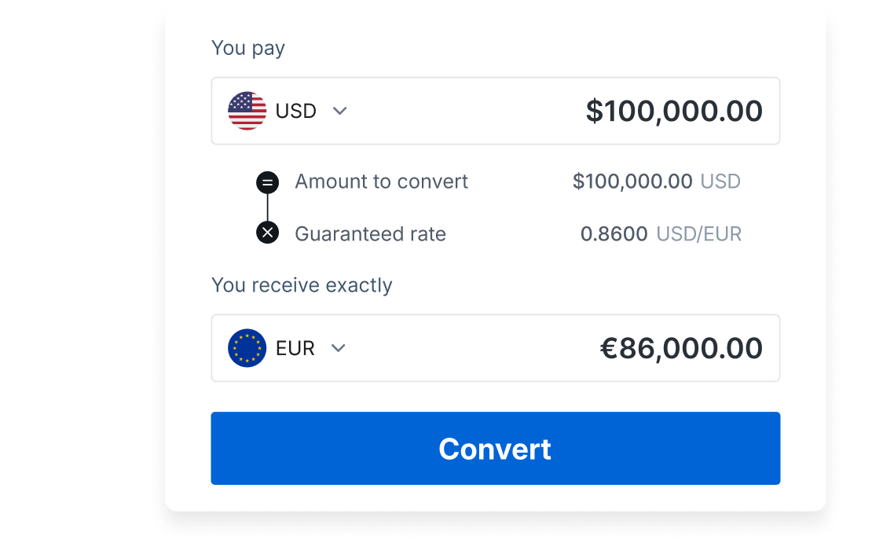The image size is (883, 543).
Task: Click the equals sign icon
Action: 268,183
